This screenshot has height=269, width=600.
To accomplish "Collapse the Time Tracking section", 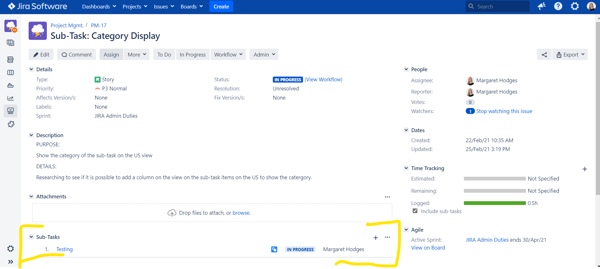I will click(x=406, y=168).
